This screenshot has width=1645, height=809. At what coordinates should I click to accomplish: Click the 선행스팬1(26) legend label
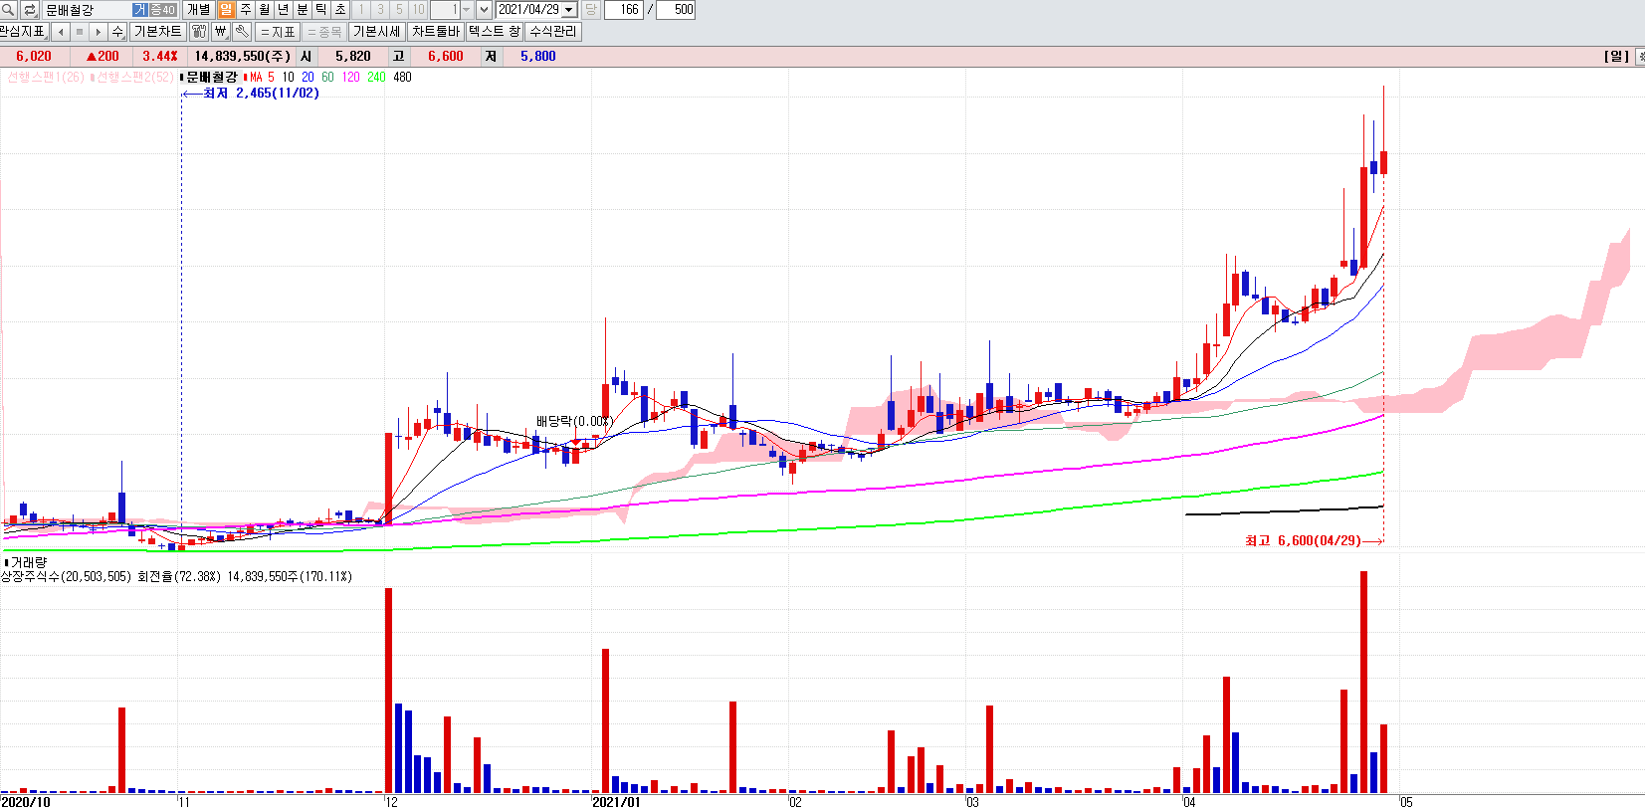pyautogui.click(x=45, y=77)
